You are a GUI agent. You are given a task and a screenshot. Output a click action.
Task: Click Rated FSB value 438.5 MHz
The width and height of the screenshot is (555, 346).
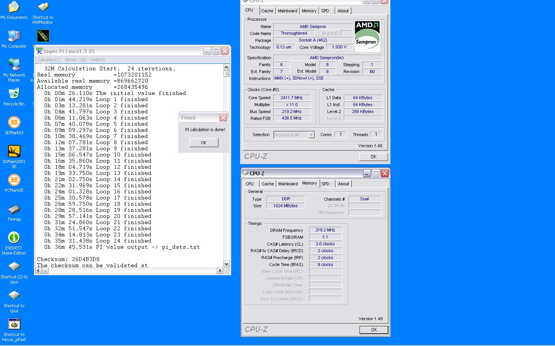[x=292, y=118]
